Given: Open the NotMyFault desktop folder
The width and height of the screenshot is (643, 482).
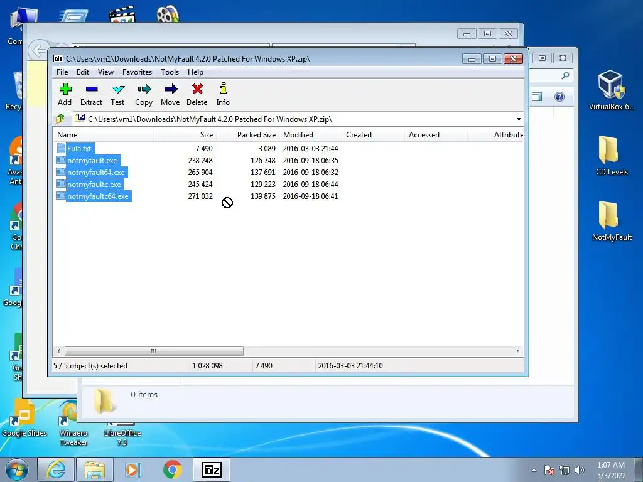Looking at the screenshot, I should 612,222.
